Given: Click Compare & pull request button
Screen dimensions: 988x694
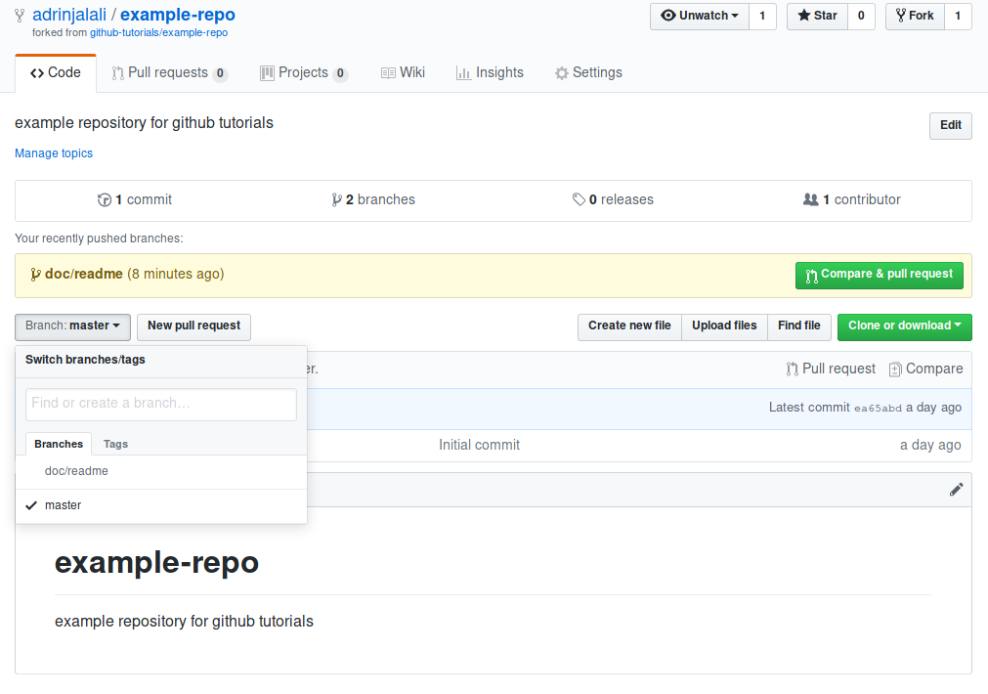Looking at the screenshot, I should tap(879, 276).
